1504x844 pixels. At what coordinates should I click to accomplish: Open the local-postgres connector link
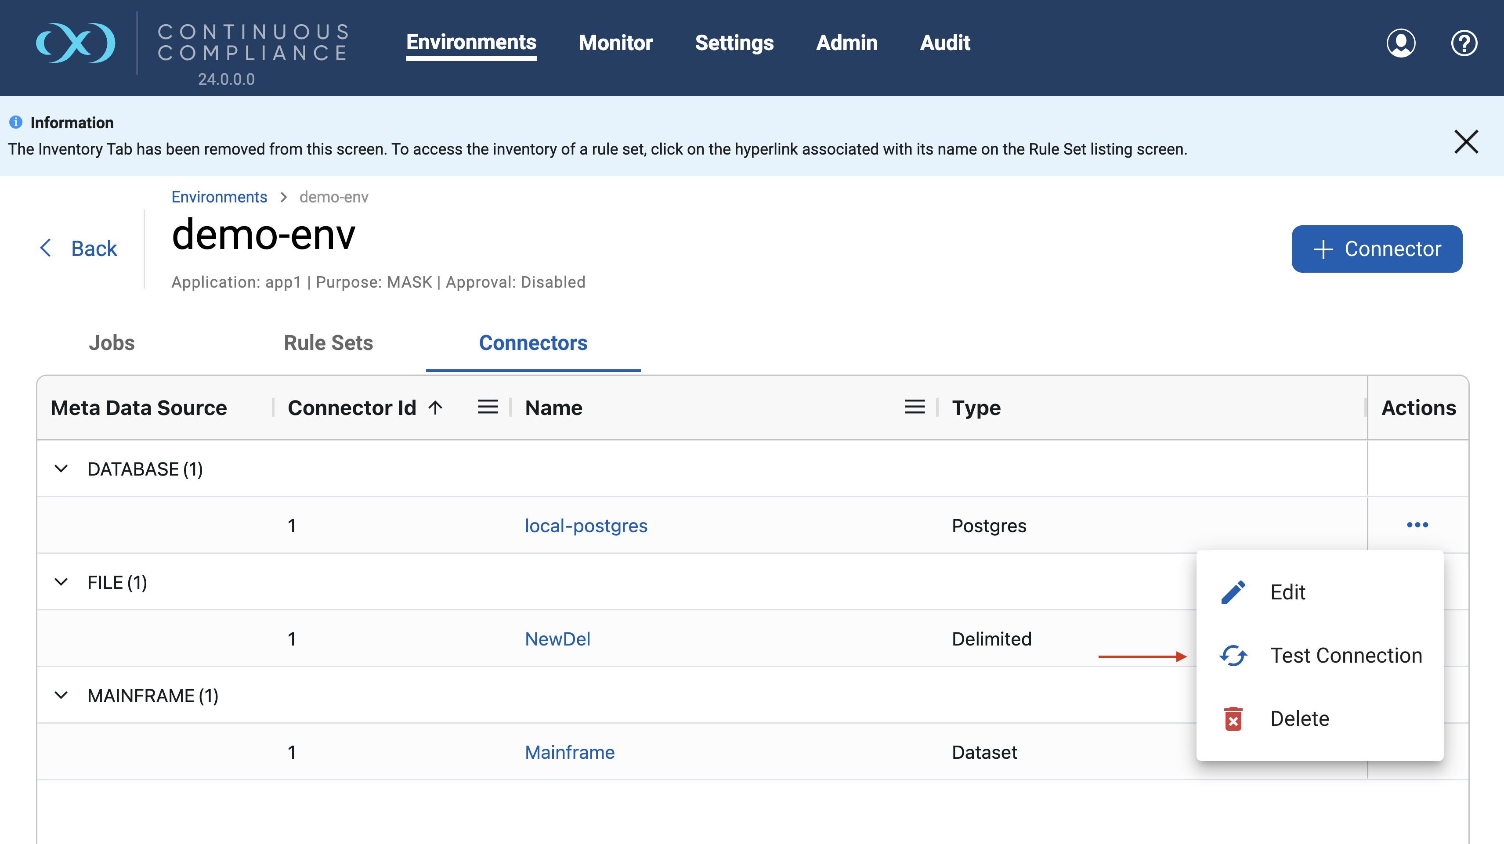pyautogui.click(x=586, y=525)
